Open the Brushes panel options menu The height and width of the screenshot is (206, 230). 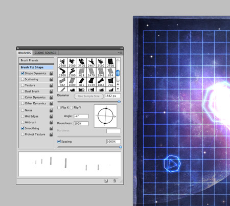click(120, 53)
